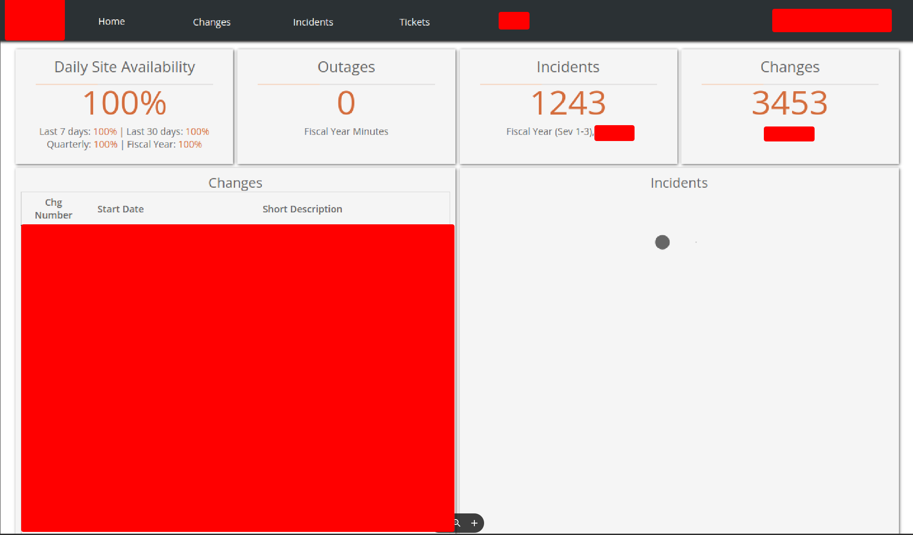Click the Incidents count 1243

point(568,103)
